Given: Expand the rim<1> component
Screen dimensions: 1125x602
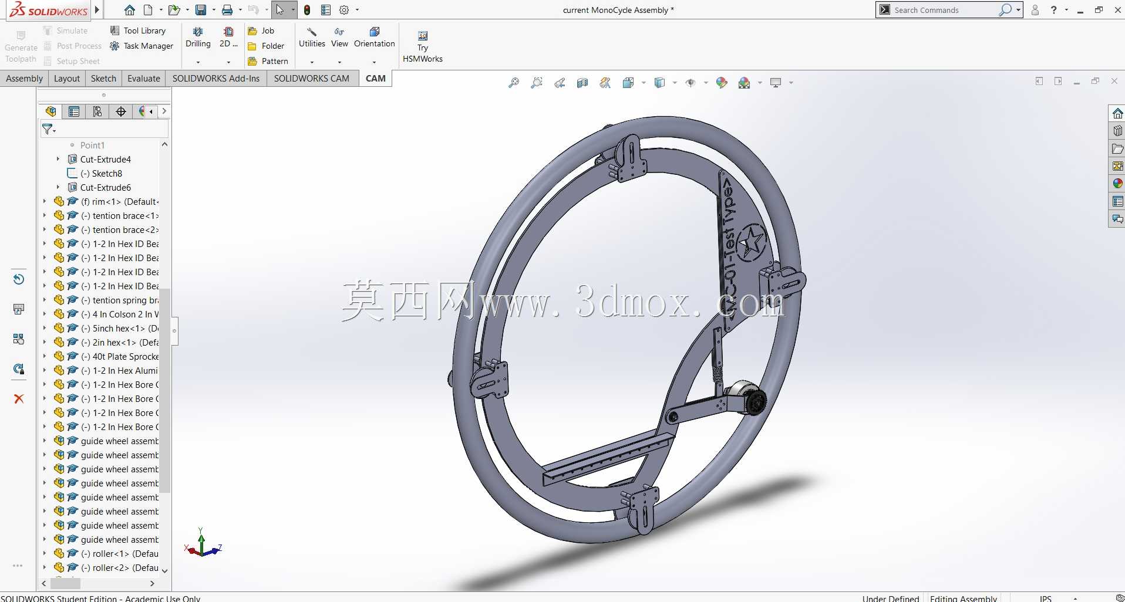Looking at the screenshot, I should click(44, 201).
